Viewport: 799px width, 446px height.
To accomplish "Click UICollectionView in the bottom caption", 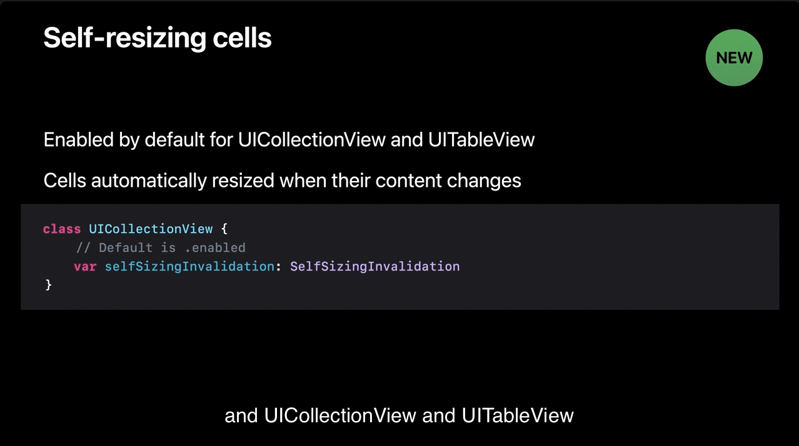I will point(340,415).
